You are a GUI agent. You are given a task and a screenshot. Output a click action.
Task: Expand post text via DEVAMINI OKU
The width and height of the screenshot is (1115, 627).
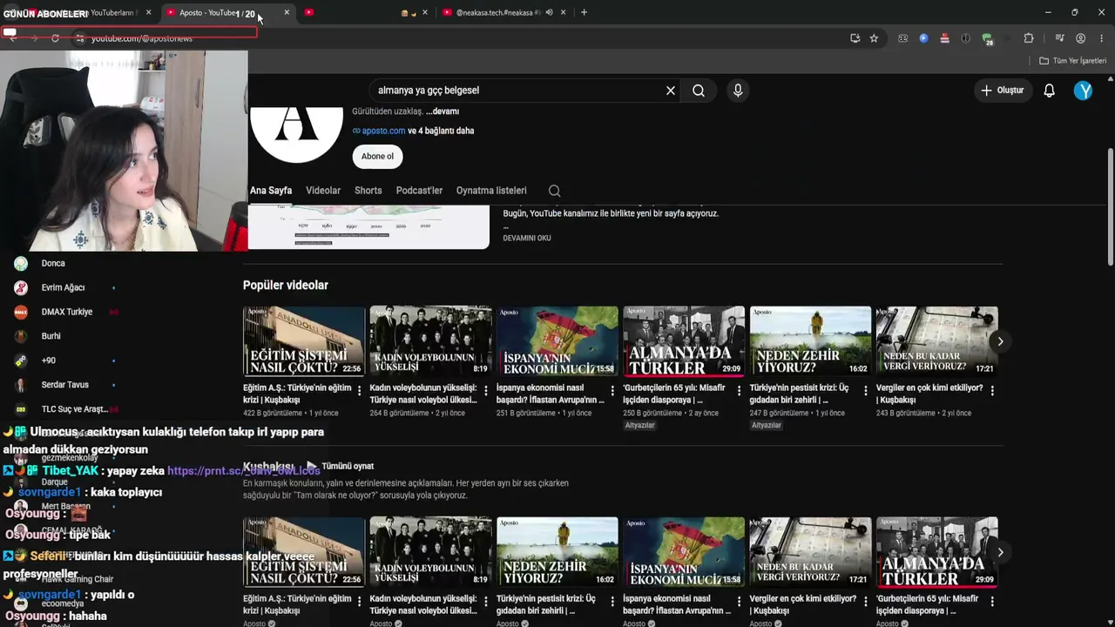coord(527,238)
